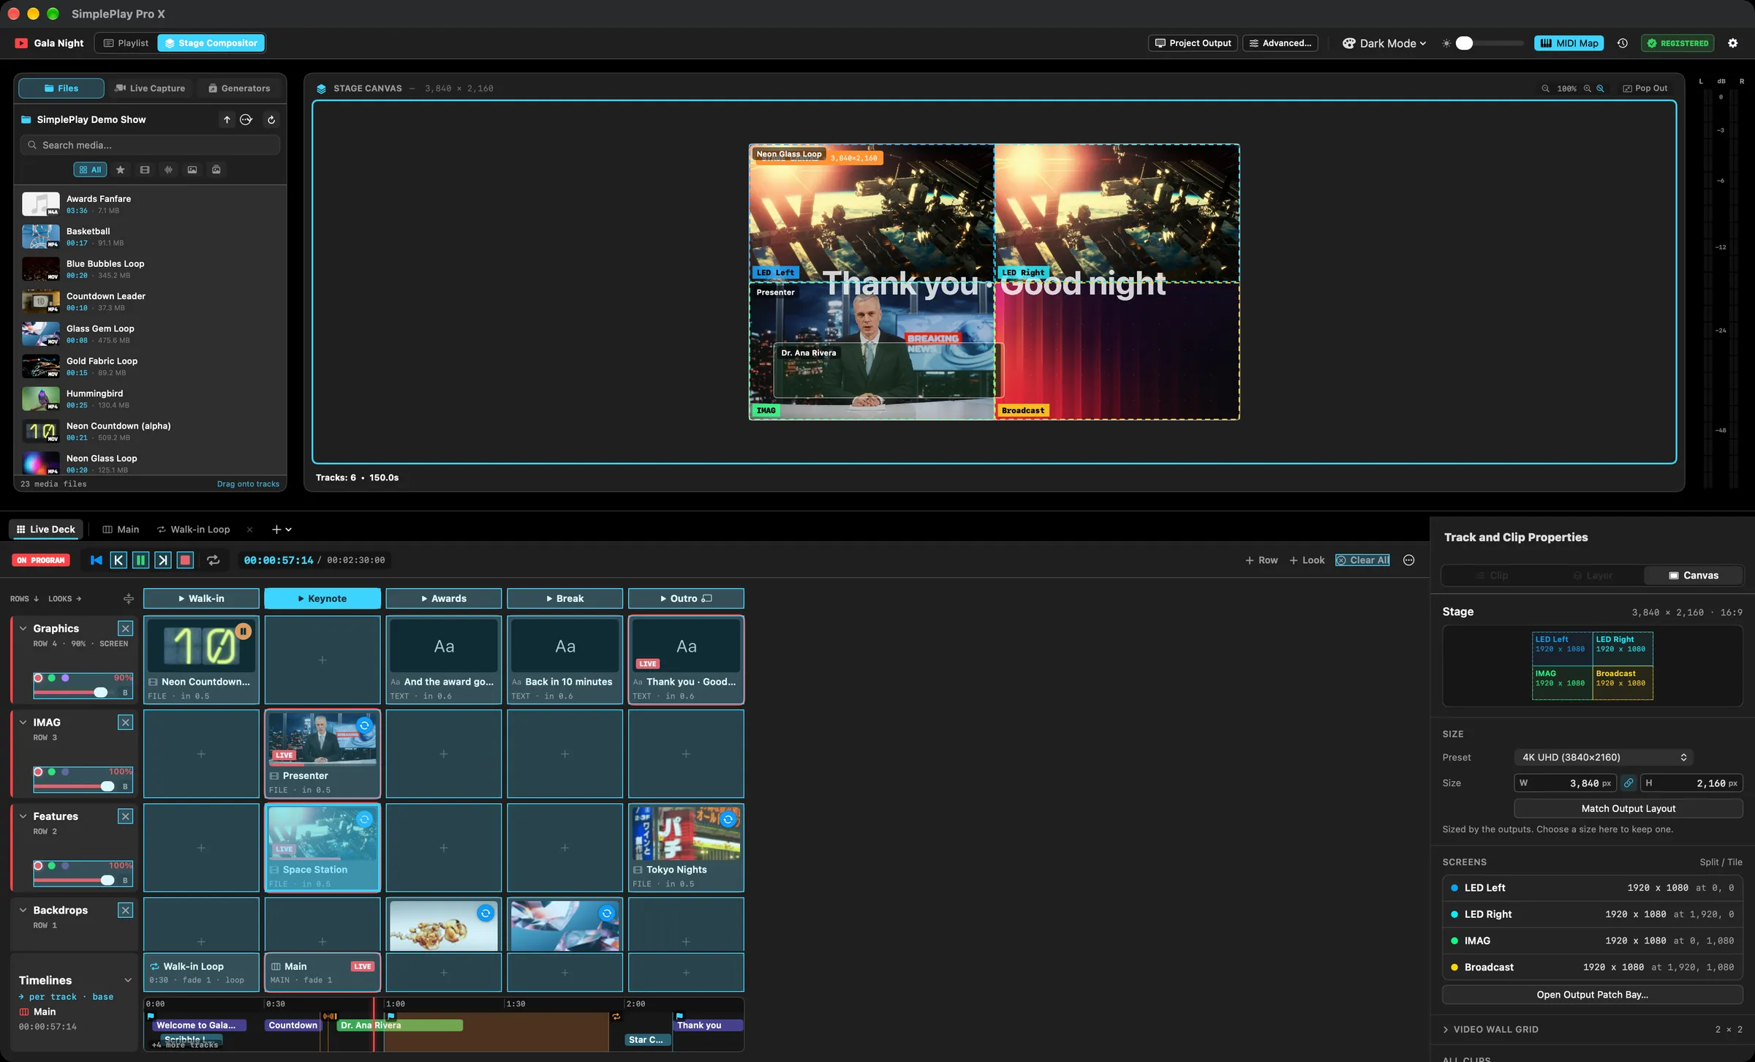Pause playback in the Live Deck transport
The image size is (1755, 1062).
pos(140,560)
